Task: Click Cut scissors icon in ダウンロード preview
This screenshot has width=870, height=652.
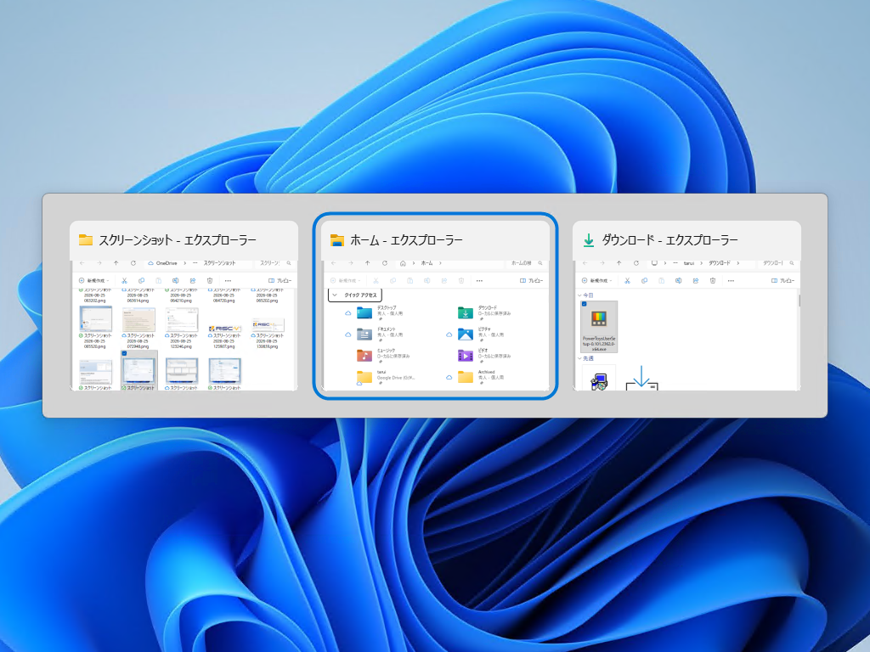Action: pyautogui.click(x=627, y=280)
